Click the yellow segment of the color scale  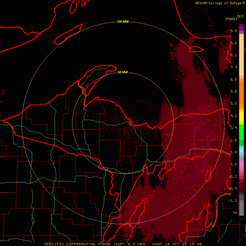tap(241, 117)
